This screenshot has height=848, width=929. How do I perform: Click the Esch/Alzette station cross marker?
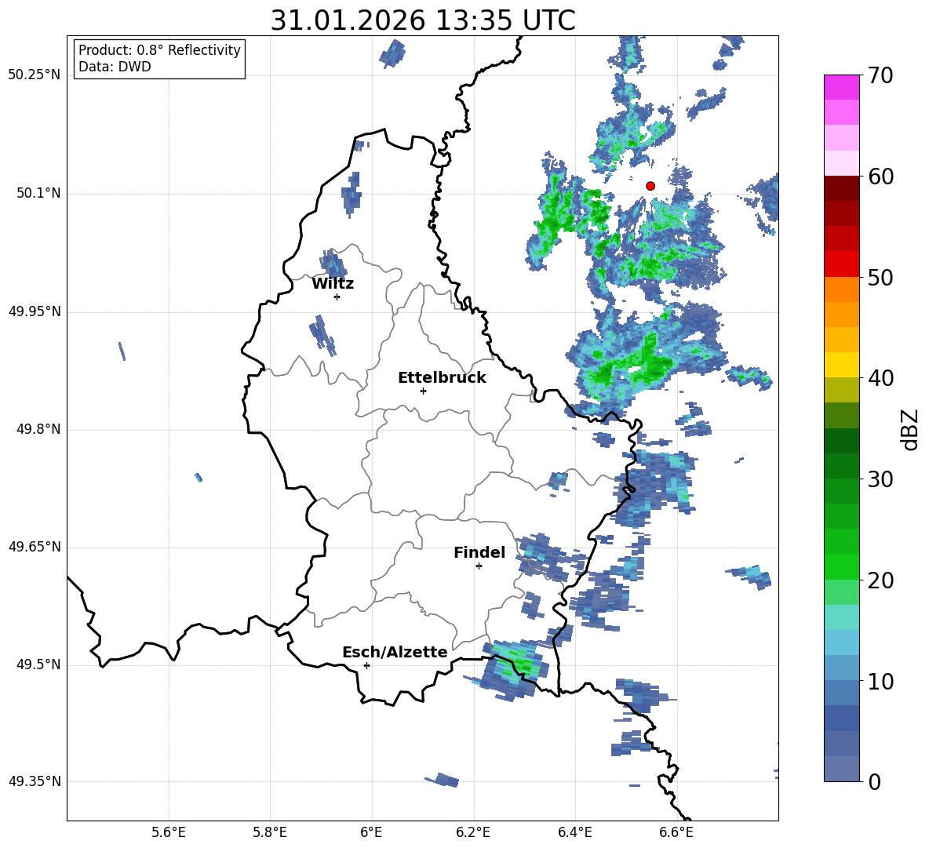click(x=366, y=665)
